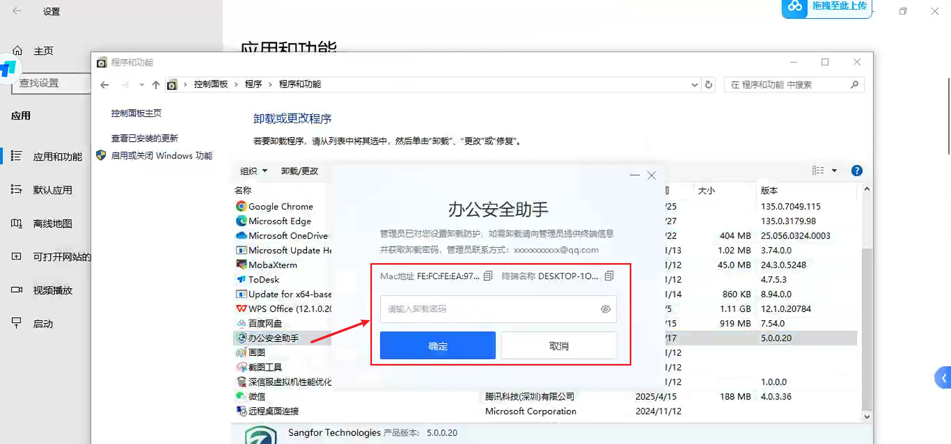Click the floating ToDesk icon

(9, 69)
